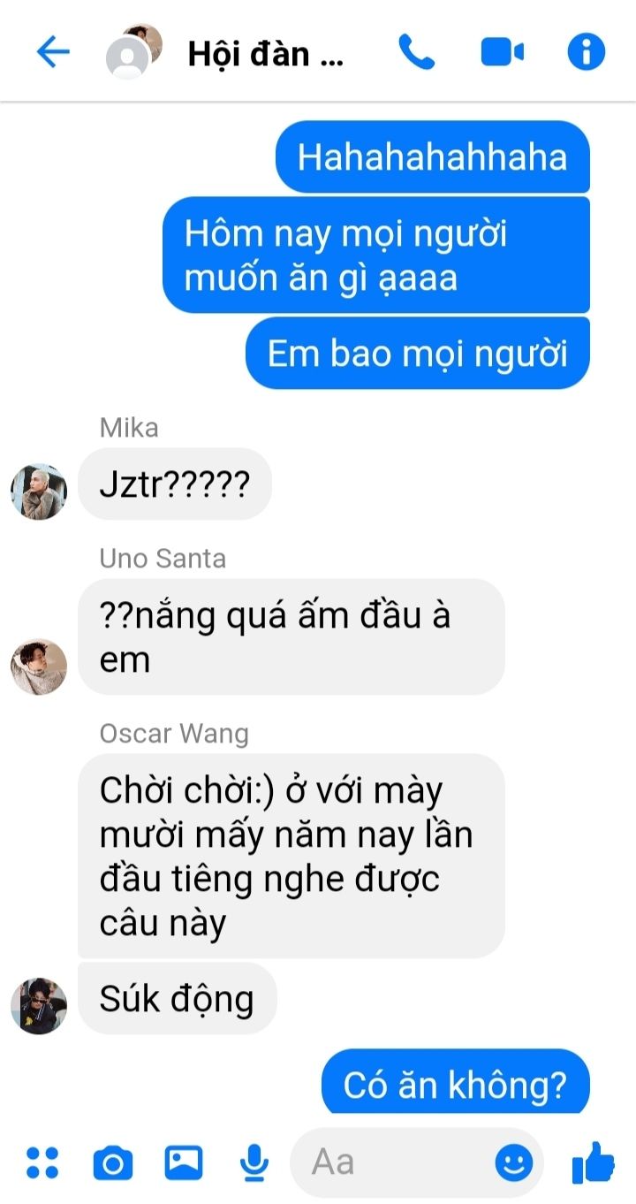Start a voice call with the group

tap(416, 52)
